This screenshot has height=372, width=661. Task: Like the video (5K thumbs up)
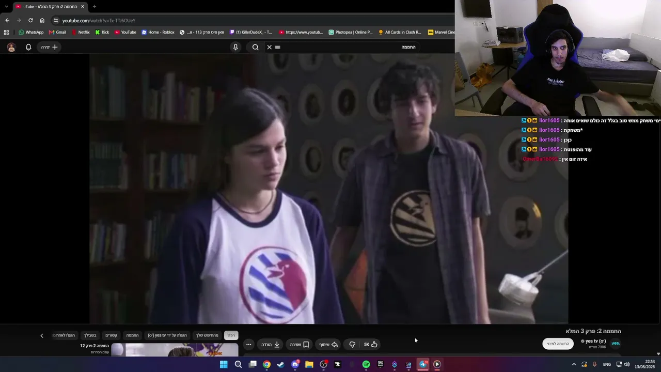pyautogui.click(x=370, y=345)
